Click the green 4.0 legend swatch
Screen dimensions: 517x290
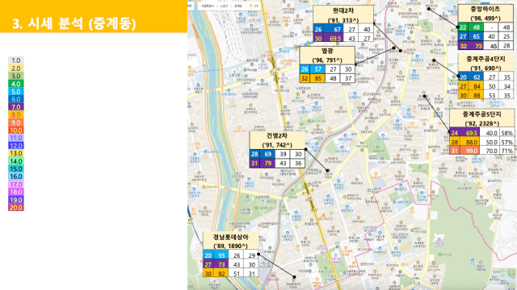point(16,84)
